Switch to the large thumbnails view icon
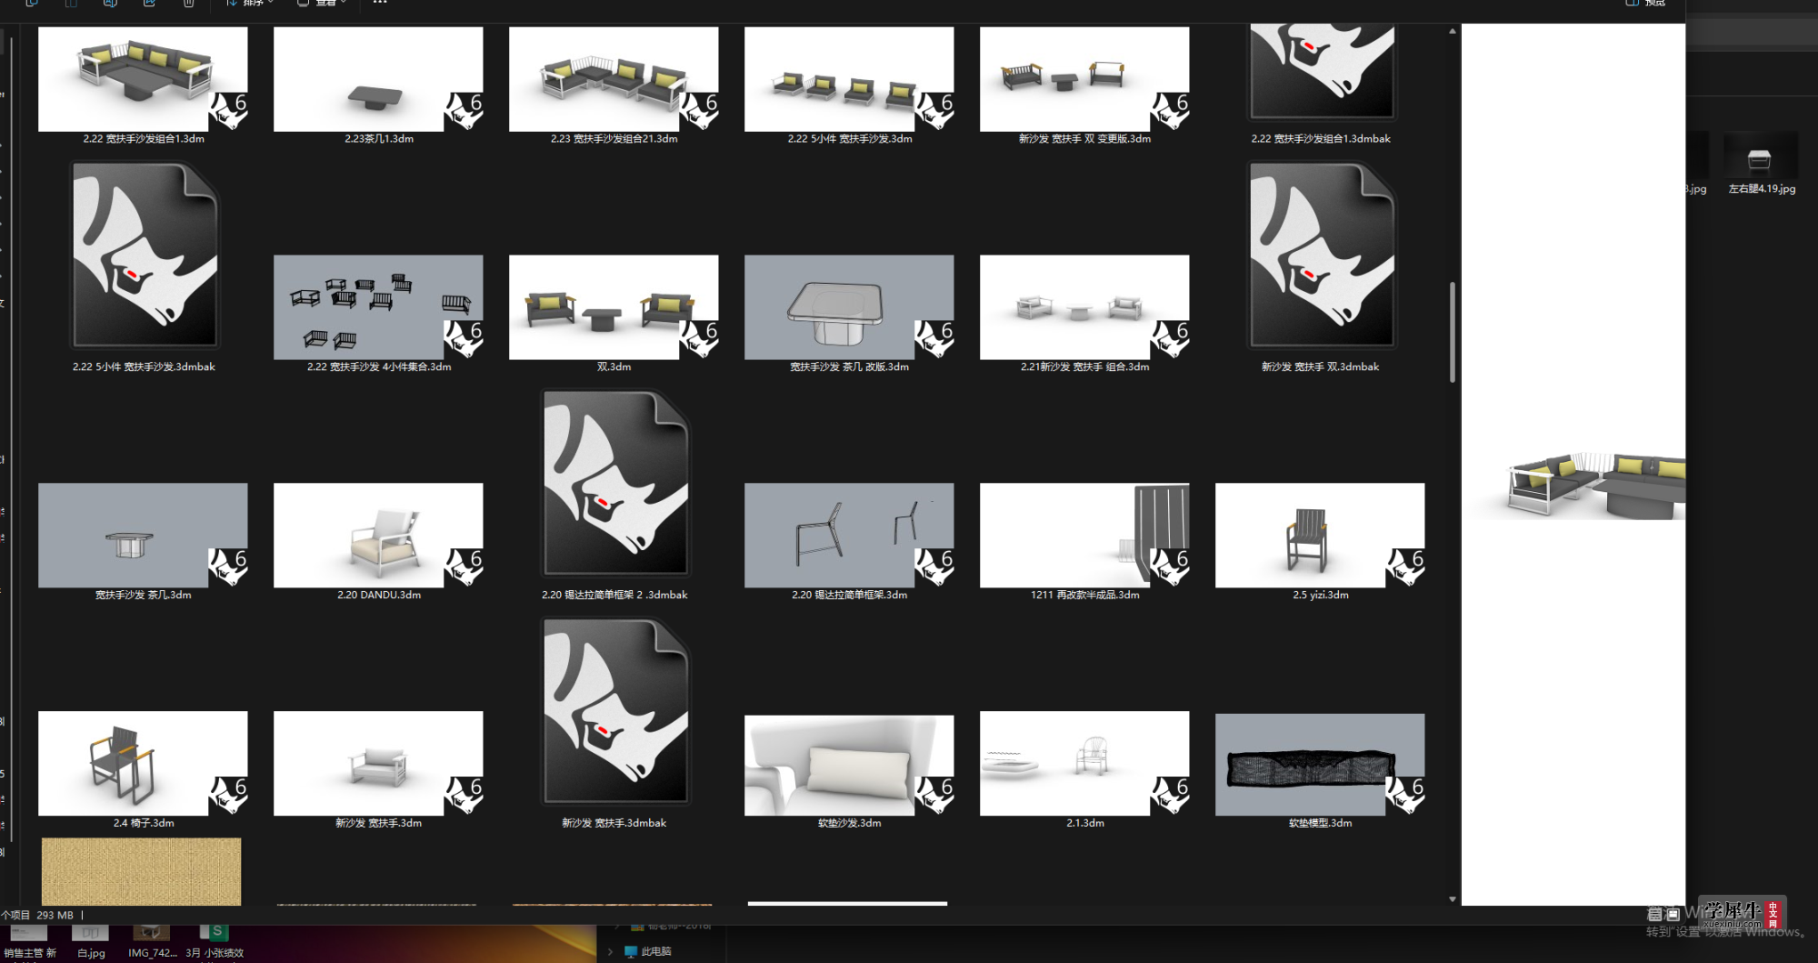Screen dimensions: 1818x963 [x=1673, y=914]
